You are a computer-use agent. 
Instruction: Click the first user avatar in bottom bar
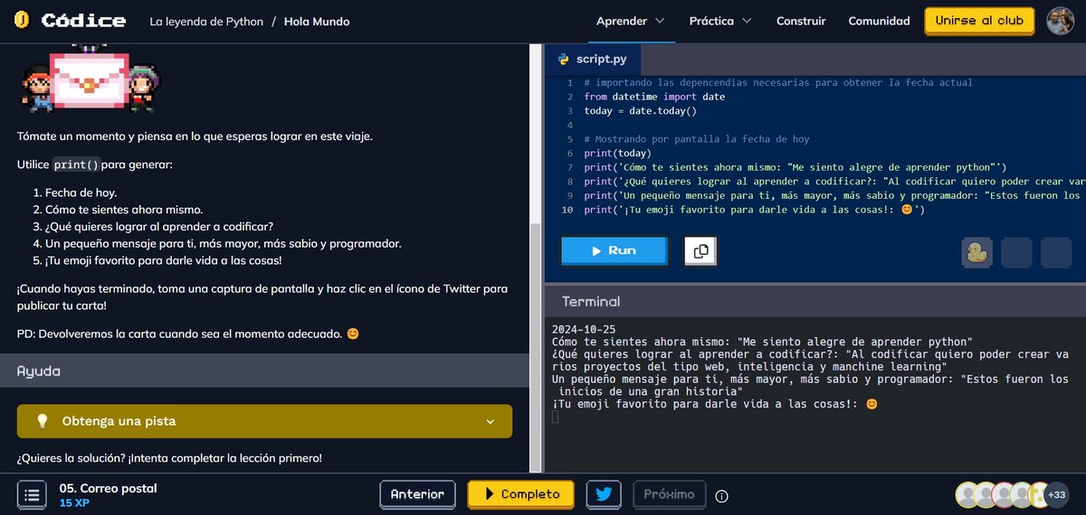pyautogui.click(x=969, y=494)
